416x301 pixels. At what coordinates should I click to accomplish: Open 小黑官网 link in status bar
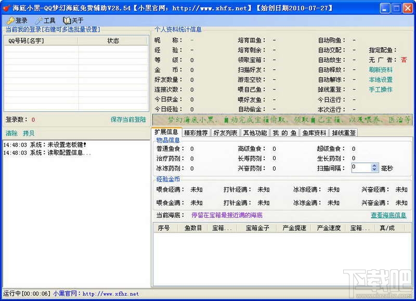coord(96,294)
